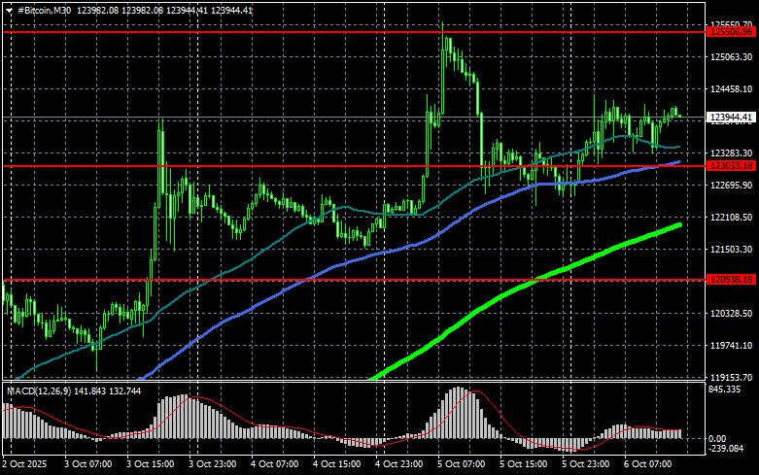Select the middle red horizontal line
The height and width of the screenshot is (475, 759).
tap(292, 166)
